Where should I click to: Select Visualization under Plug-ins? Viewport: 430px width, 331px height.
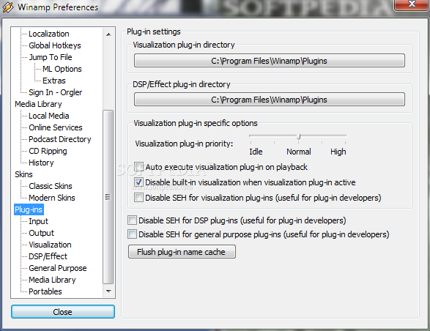[x=50, y=245]
